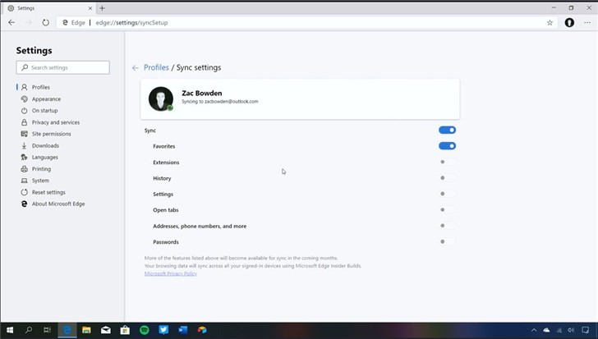598x339 pixels.
Task: Close the Settings tab
Action: point(90,8)
